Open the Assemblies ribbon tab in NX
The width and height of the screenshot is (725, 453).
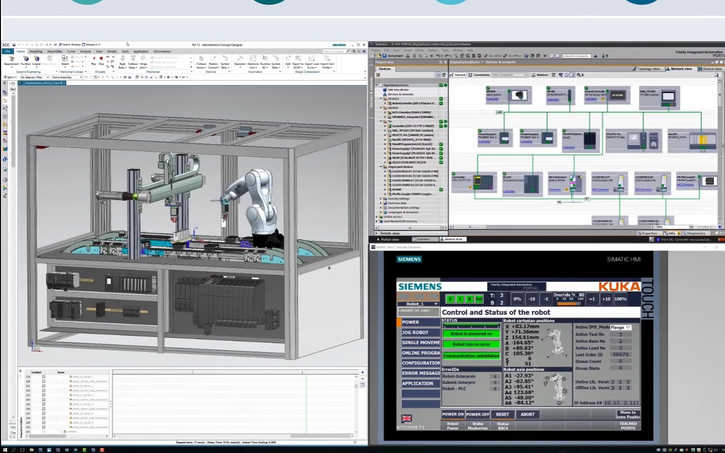click(x=54, y=51)
